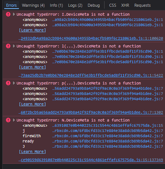The image size is (165, 169).
Task: Click the error icon beside l(...).DeviceMeta message
Action: point(8,46)
